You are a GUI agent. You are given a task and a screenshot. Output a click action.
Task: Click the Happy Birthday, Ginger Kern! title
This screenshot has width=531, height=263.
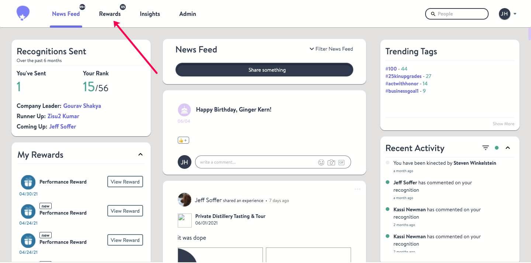click(x=234, y=110)
